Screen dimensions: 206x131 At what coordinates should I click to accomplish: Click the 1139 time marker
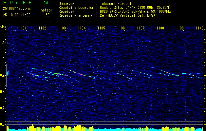(180, 28)
